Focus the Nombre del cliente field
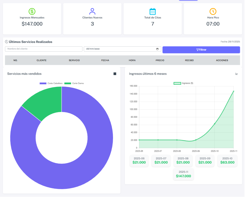 44,49
